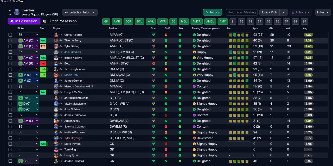Viewport: 333px width, 166px height.
Task: Click Kiernan Dewsbury-Hall's Content face icon
Action: point(194,86)
